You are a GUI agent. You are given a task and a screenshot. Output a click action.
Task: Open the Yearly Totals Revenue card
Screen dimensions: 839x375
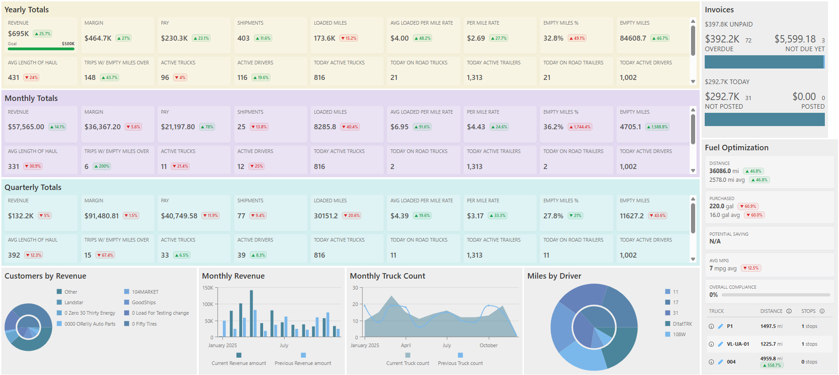(40, 35)
